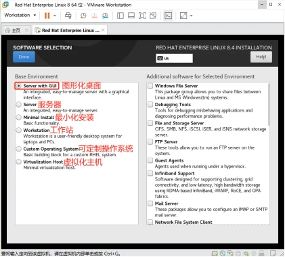Open the Workstation dropdown menu
The width and height of the screenshot is (285, 257).
click(x=20, y=15)
